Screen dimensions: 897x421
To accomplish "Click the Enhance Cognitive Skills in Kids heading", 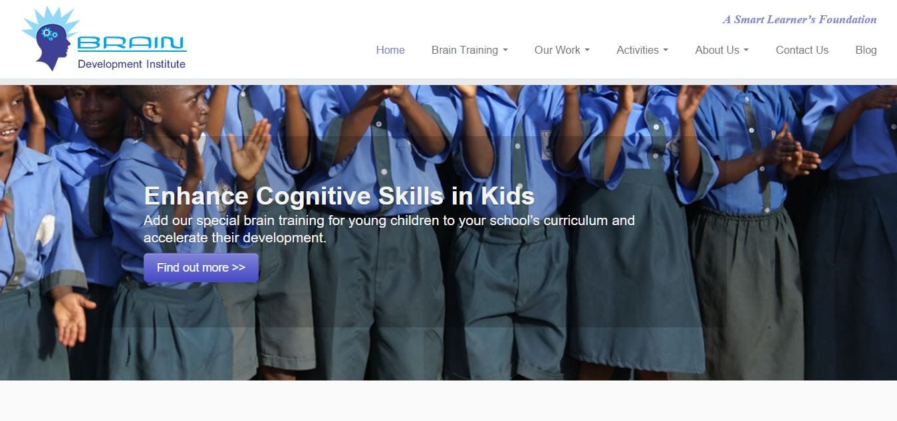I will coord(339,196).
